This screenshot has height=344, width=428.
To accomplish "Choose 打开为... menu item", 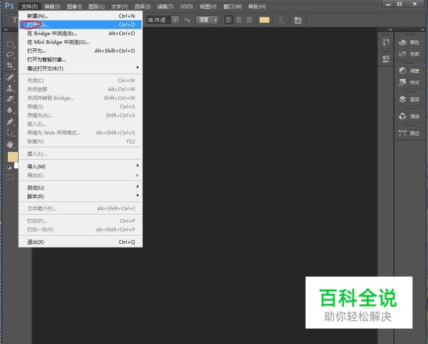I will pyautogui.click(x=80, y=51).
